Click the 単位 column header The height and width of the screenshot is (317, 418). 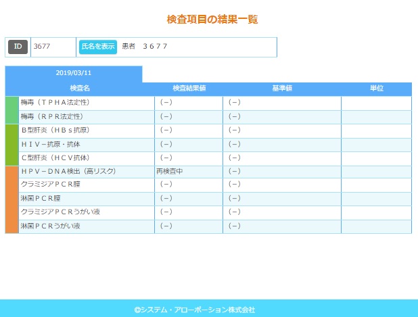tap(376, 89)
